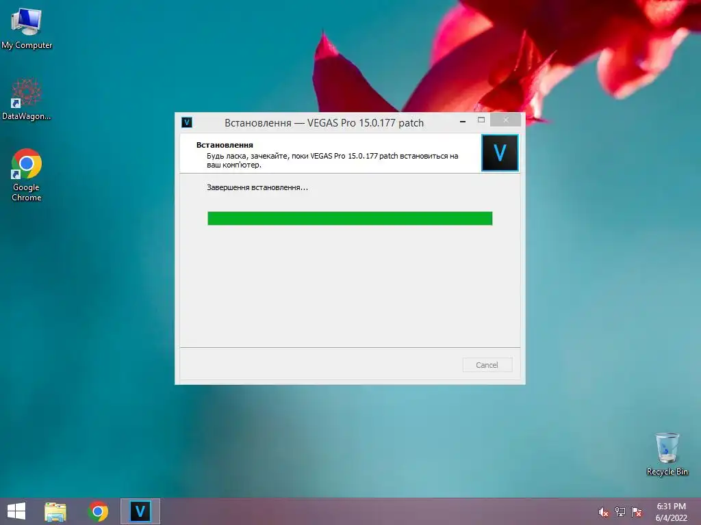Select the DataWagon desktop shortcut
Image resolution: width=701 pixels, height=525 pixels.
click(27, 99)
